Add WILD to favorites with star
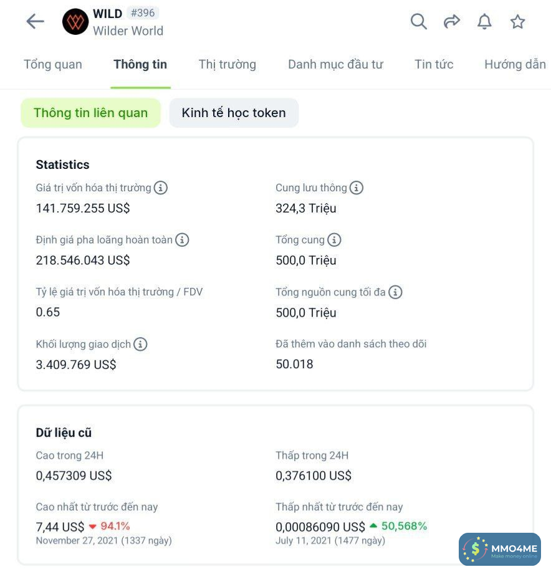551x577 pixels. point(517,22)
